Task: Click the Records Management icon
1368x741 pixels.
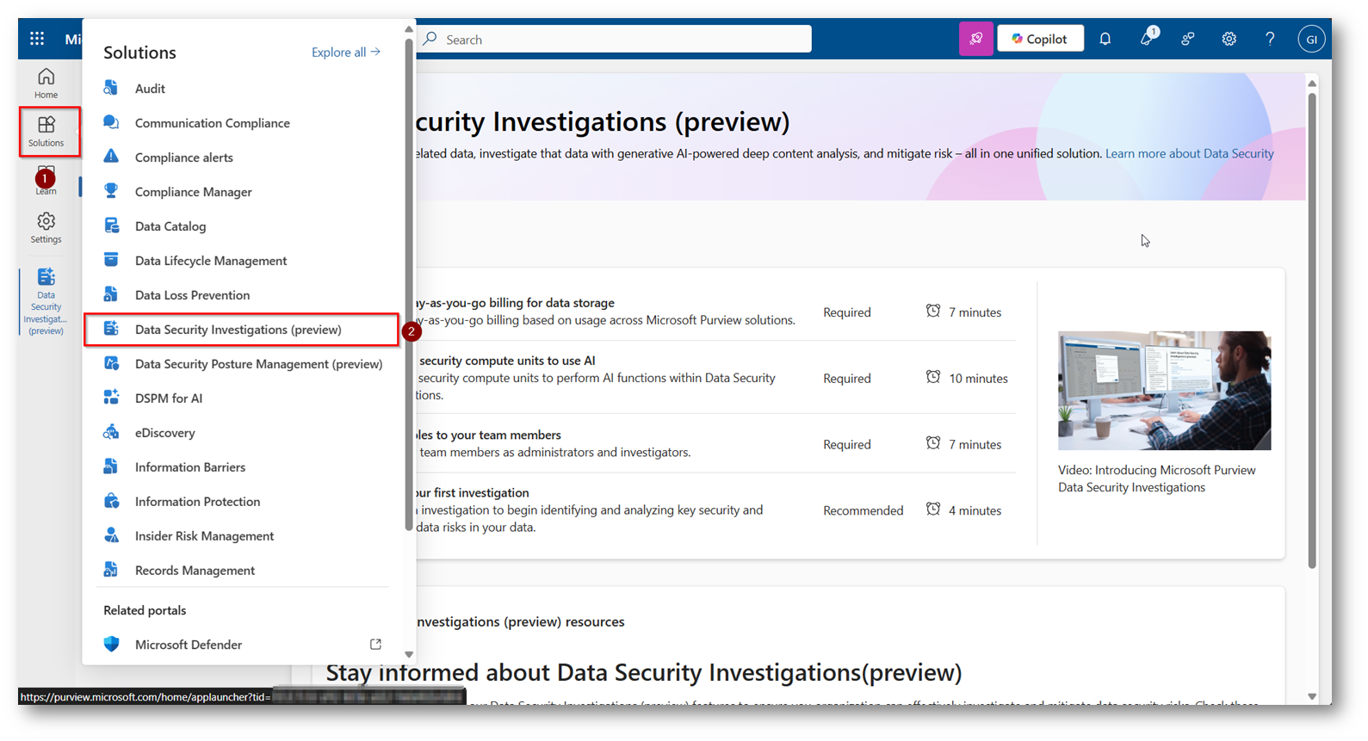Action: point(111,570)
